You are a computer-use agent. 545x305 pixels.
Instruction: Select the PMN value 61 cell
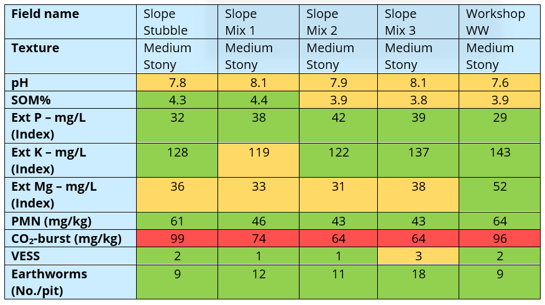177,221
